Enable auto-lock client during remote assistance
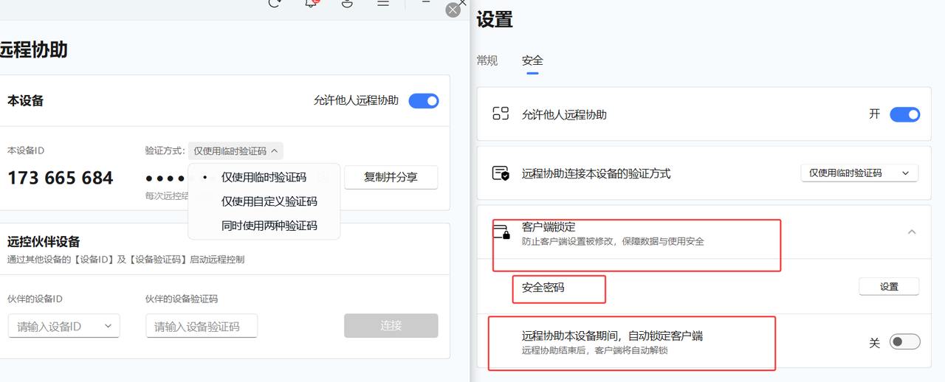The width and height of the screenshot is (945, 382). coord(904,342)
